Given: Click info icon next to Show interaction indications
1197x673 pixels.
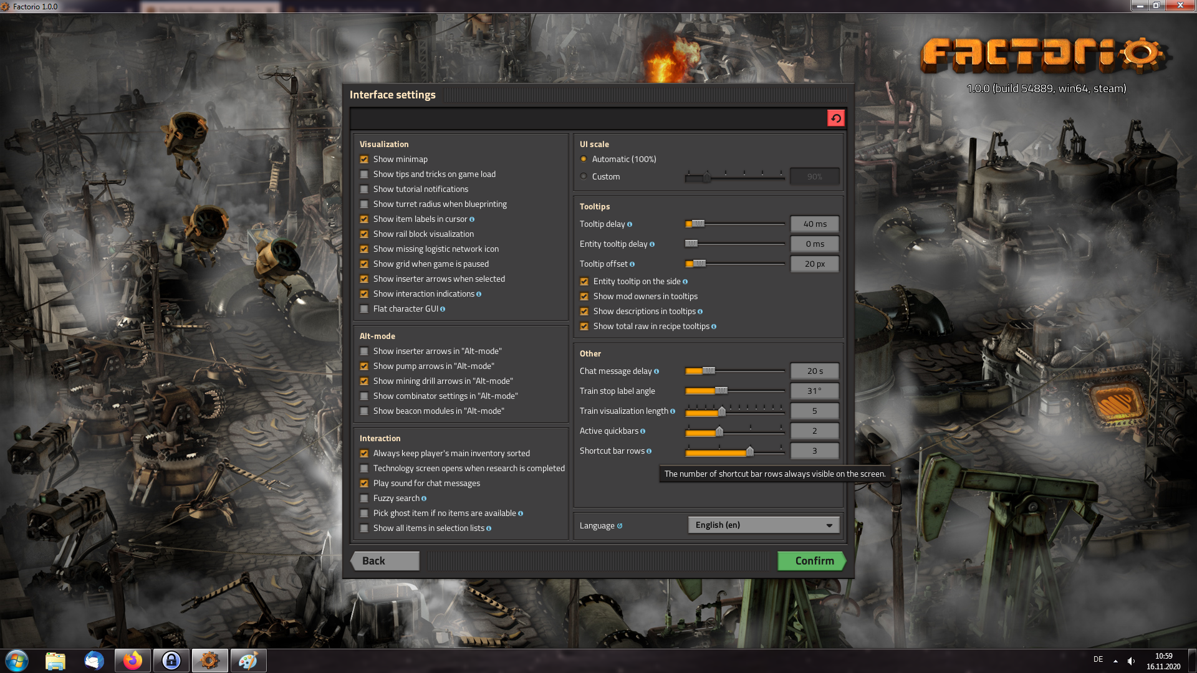Looking at the screenshot, I should [479, 294].
